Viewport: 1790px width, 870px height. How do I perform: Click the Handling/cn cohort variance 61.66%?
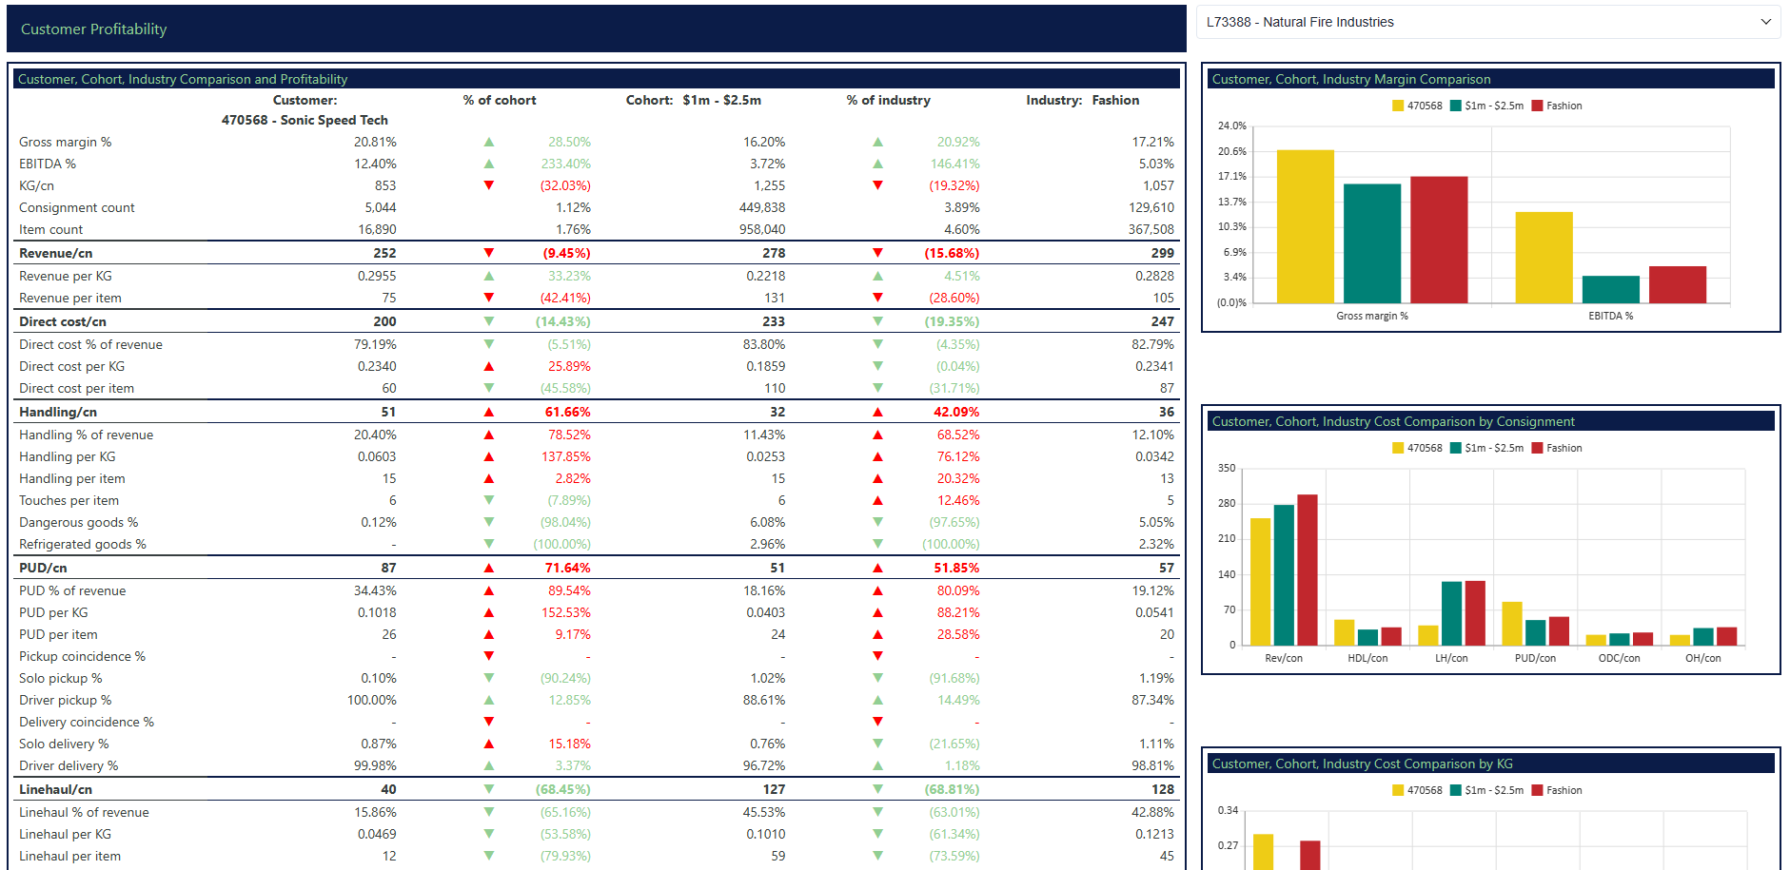point(568,412)
